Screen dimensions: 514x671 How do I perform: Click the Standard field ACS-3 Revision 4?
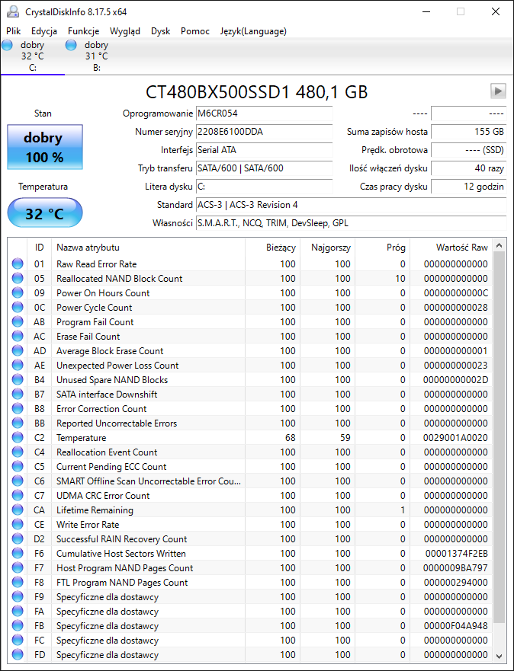352,205
